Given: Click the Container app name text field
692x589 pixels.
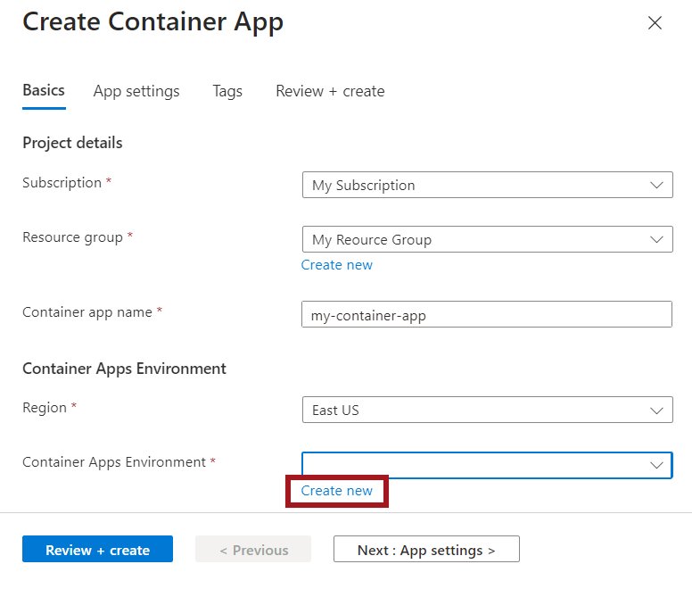Looking at the screenshot, I should 487,315.
